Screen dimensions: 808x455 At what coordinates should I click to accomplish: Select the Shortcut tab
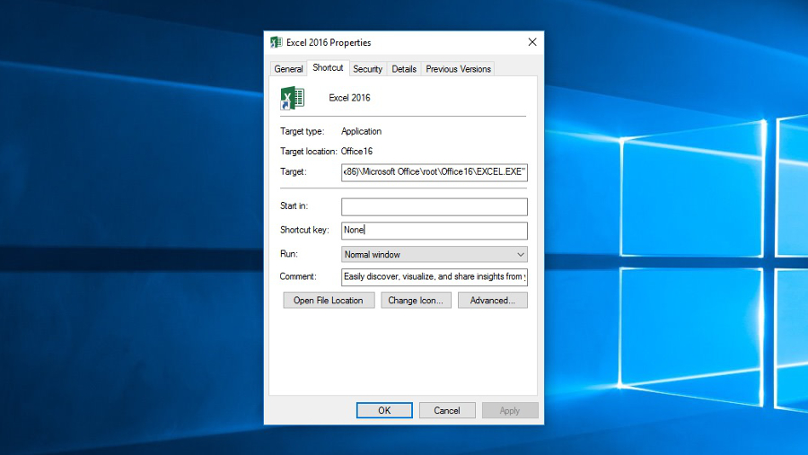(328, 67)
